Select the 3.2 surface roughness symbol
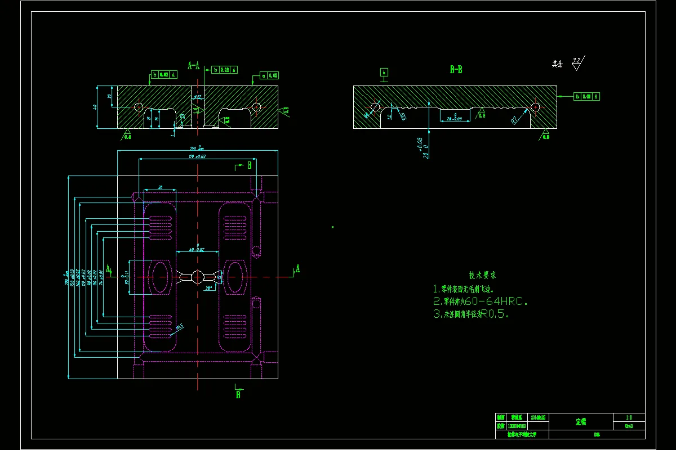 point(577,62)
